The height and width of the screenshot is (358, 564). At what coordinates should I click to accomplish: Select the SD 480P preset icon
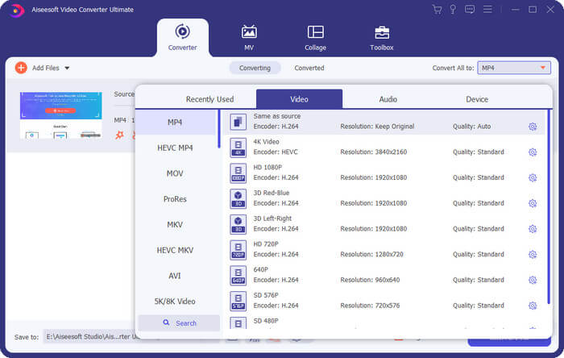point(238,323)
